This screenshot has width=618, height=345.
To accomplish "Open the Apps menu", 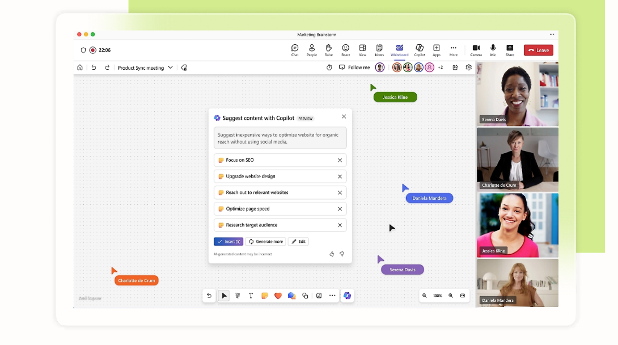I will 437,50.
